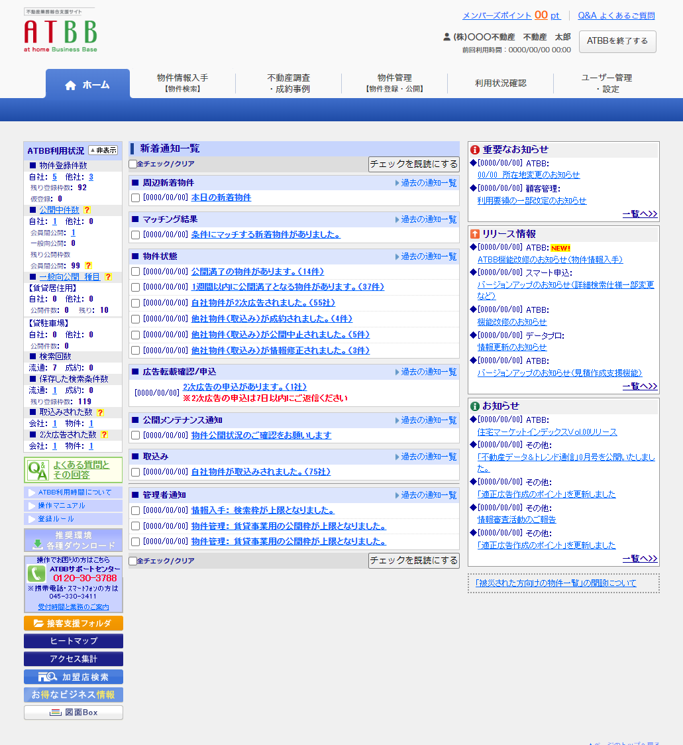Image resolution: width=683 pixels, height=745 pixels.
Task: Open the 物件管理 navigation tab
Action: click(394, 83)
